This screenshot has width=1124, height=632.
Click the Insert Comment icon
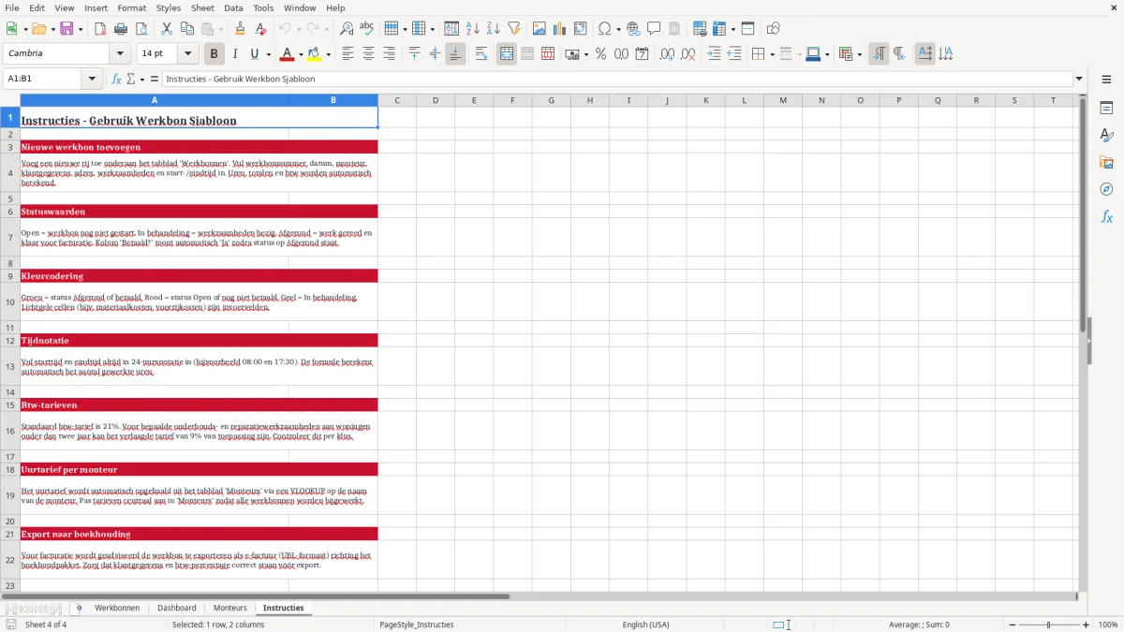coord(654,29)
